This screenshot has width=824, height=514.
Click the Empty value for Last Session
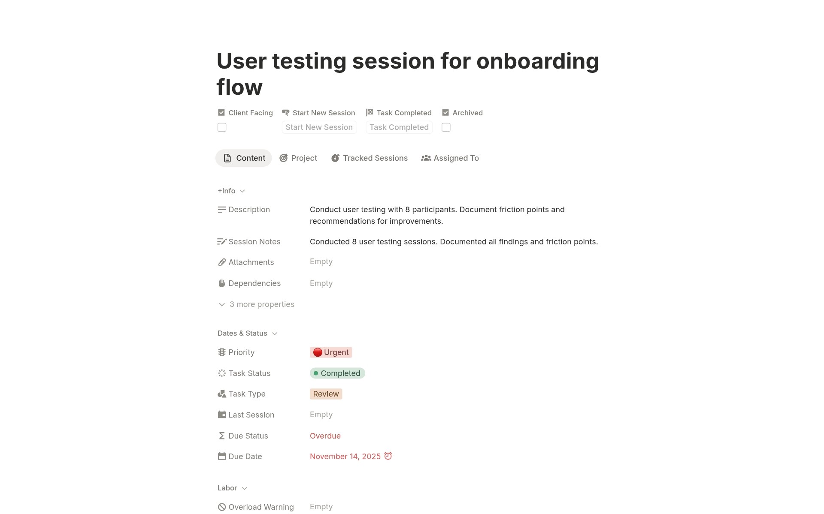(x=321, y=414)
